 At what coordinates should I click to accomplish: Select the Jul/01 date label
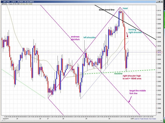coord(132,119)
